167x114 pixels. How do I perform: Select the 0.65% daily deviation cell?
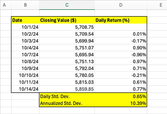pyautogui.click(x=121, y=97)
